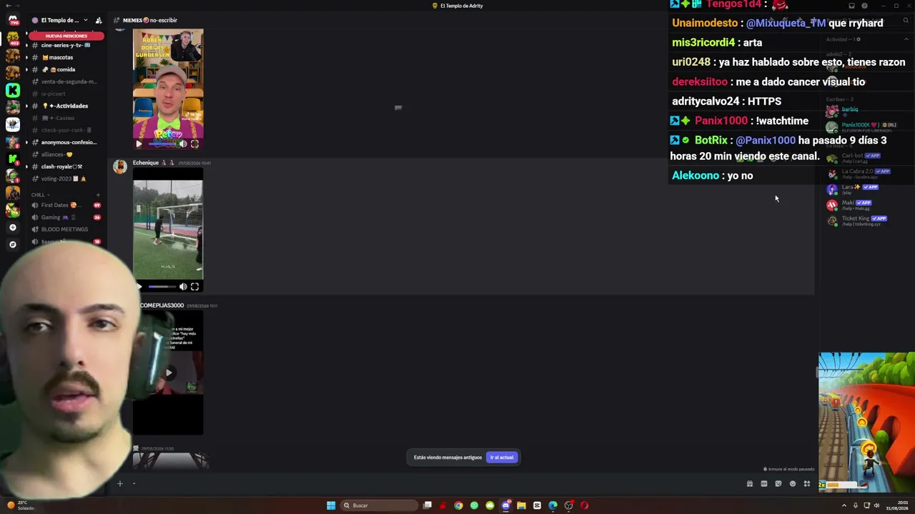
Task: Open the mascotas channel
Action: [x=65, y=57]
